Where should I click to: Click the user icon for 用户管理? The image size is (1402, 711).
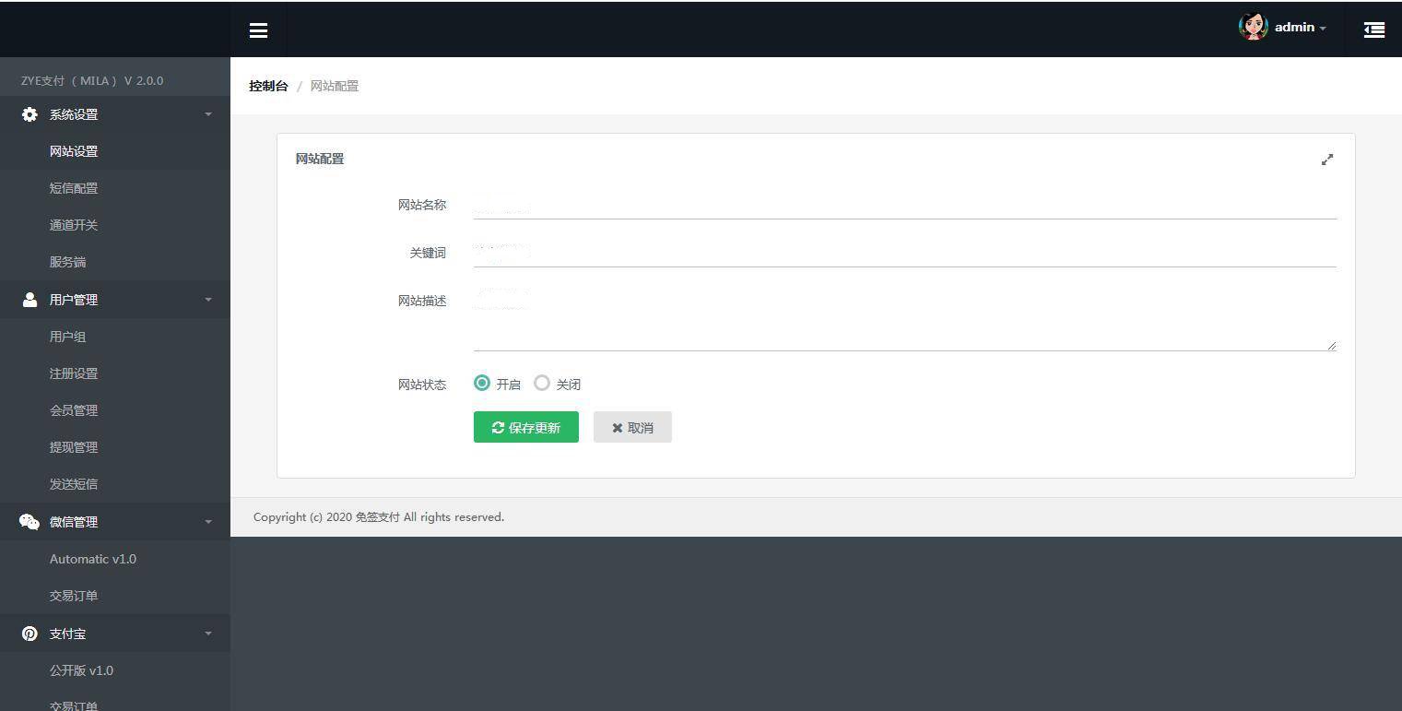point(29,300)
